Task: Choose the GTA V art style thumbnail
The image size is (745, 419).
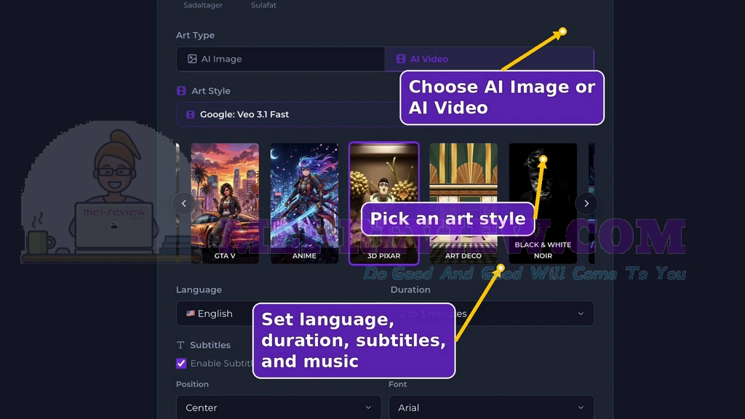Action: coord(225,204)
